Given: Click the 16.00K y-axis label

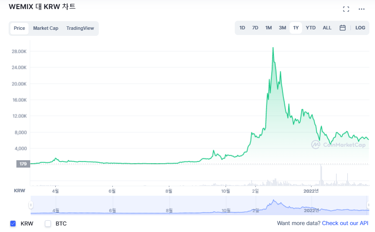Looking at the screenshot, I should pos(19,100).
